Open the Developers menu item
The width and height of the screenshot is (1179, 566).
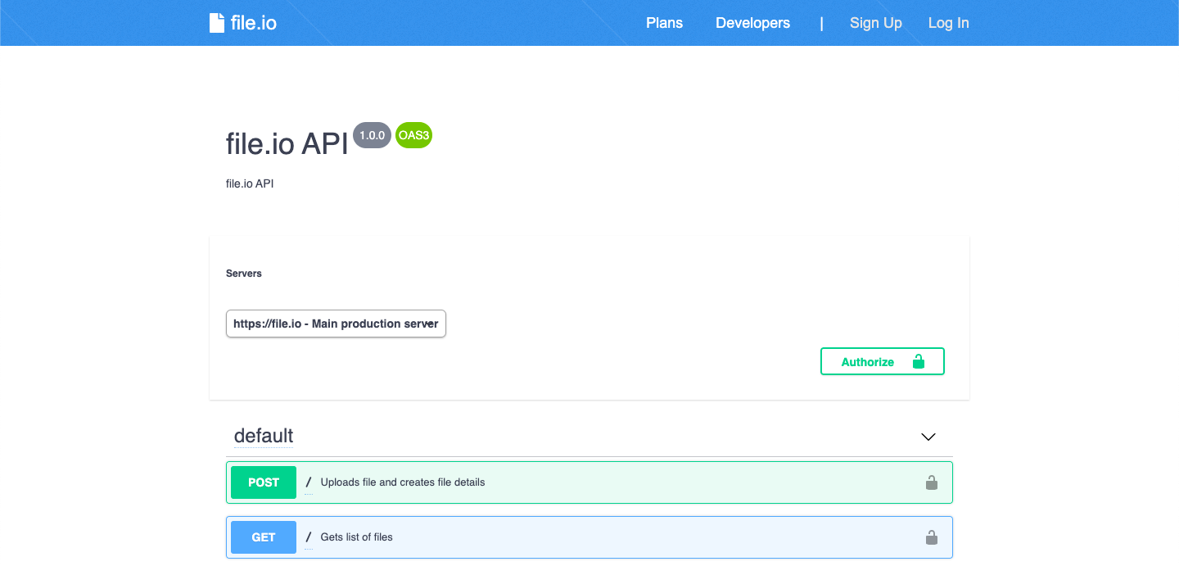(x=752, y=22)
